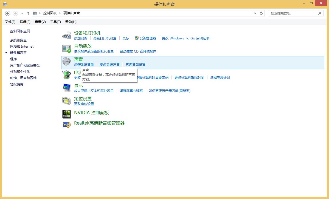329x199 pixels.
Task: Launch NVIDIA 控制面板 using its icon
Action: tap(66, 114)
